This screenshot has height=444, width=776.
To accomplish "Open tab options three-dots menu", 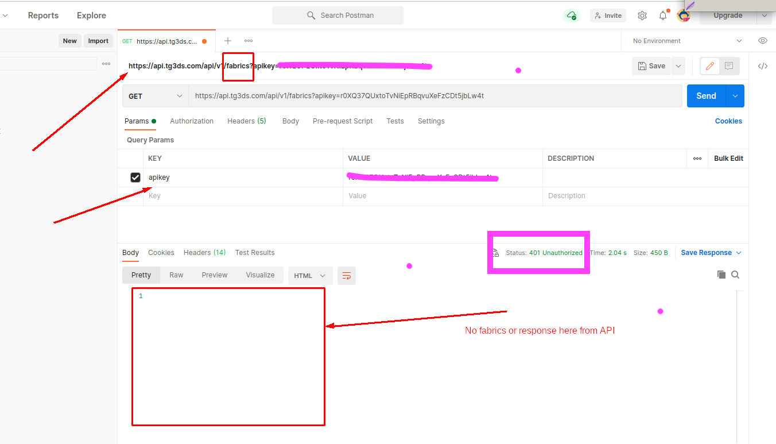I will click(x=249, y=41).
